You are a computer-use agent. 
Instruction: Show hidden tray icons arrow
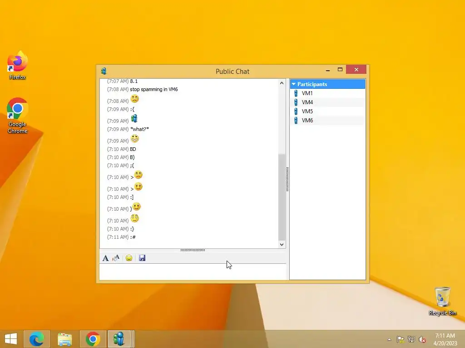[x=389, y=339]
